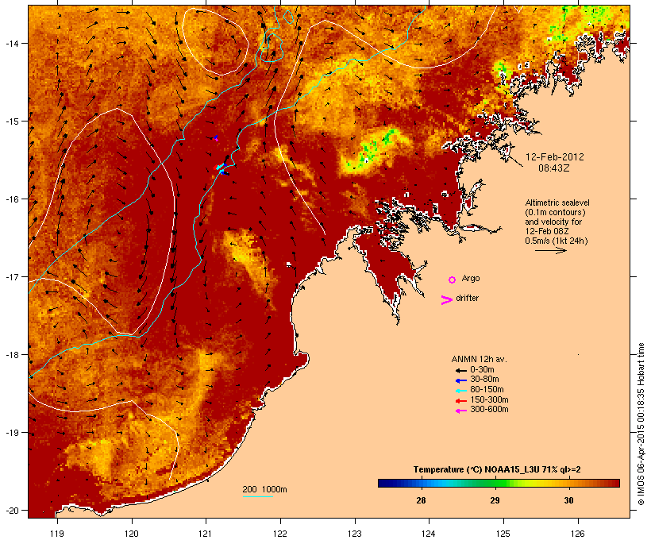Viewport: 651px width, 540px height.
Task: Click the 120 longitude axis label
Action: point(132,534)
